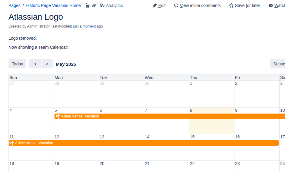The image size is (285, 172).
Task: Open the Pages breadcrumb link
Action: click(x=15, y=5)
